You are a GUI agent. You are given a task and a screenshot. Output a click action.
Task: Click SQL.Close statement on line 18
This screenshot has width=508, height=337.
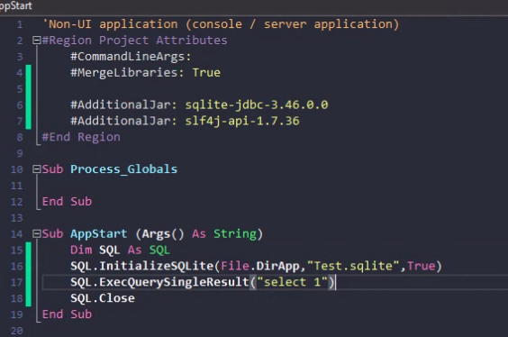[x=103, y=298]
